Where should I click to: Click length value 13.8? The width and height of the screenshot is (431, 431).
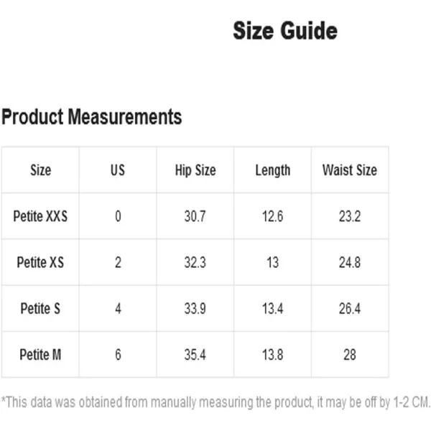click(x=272, y=355)
